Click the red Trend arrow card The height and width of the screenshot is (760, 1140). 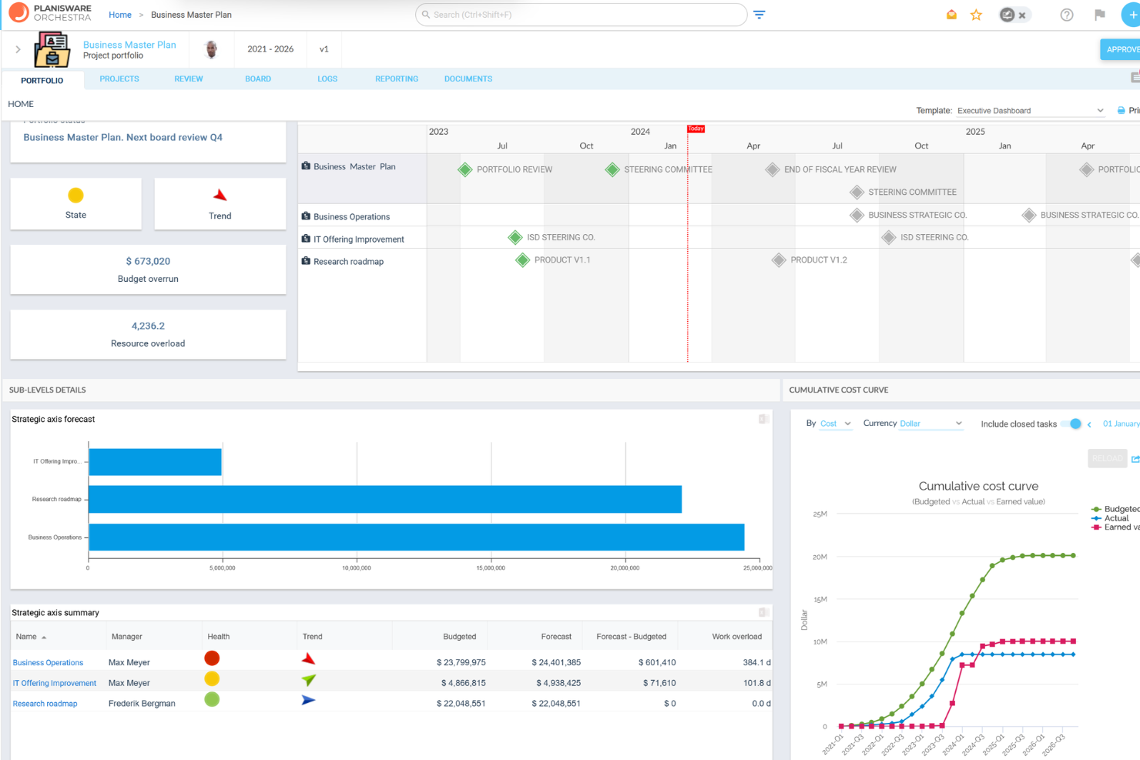pyautogui.click(x=220, y=195)
